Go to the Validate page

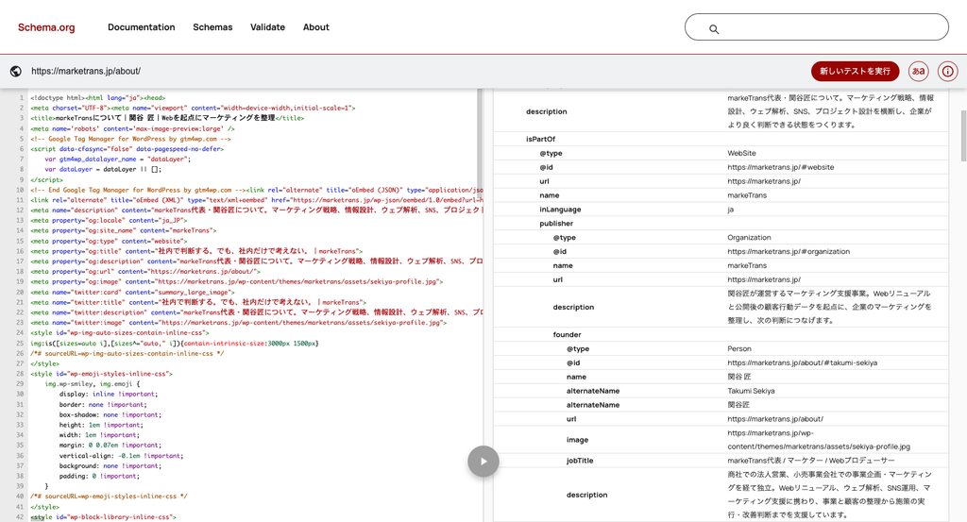[x=267, y=27]
